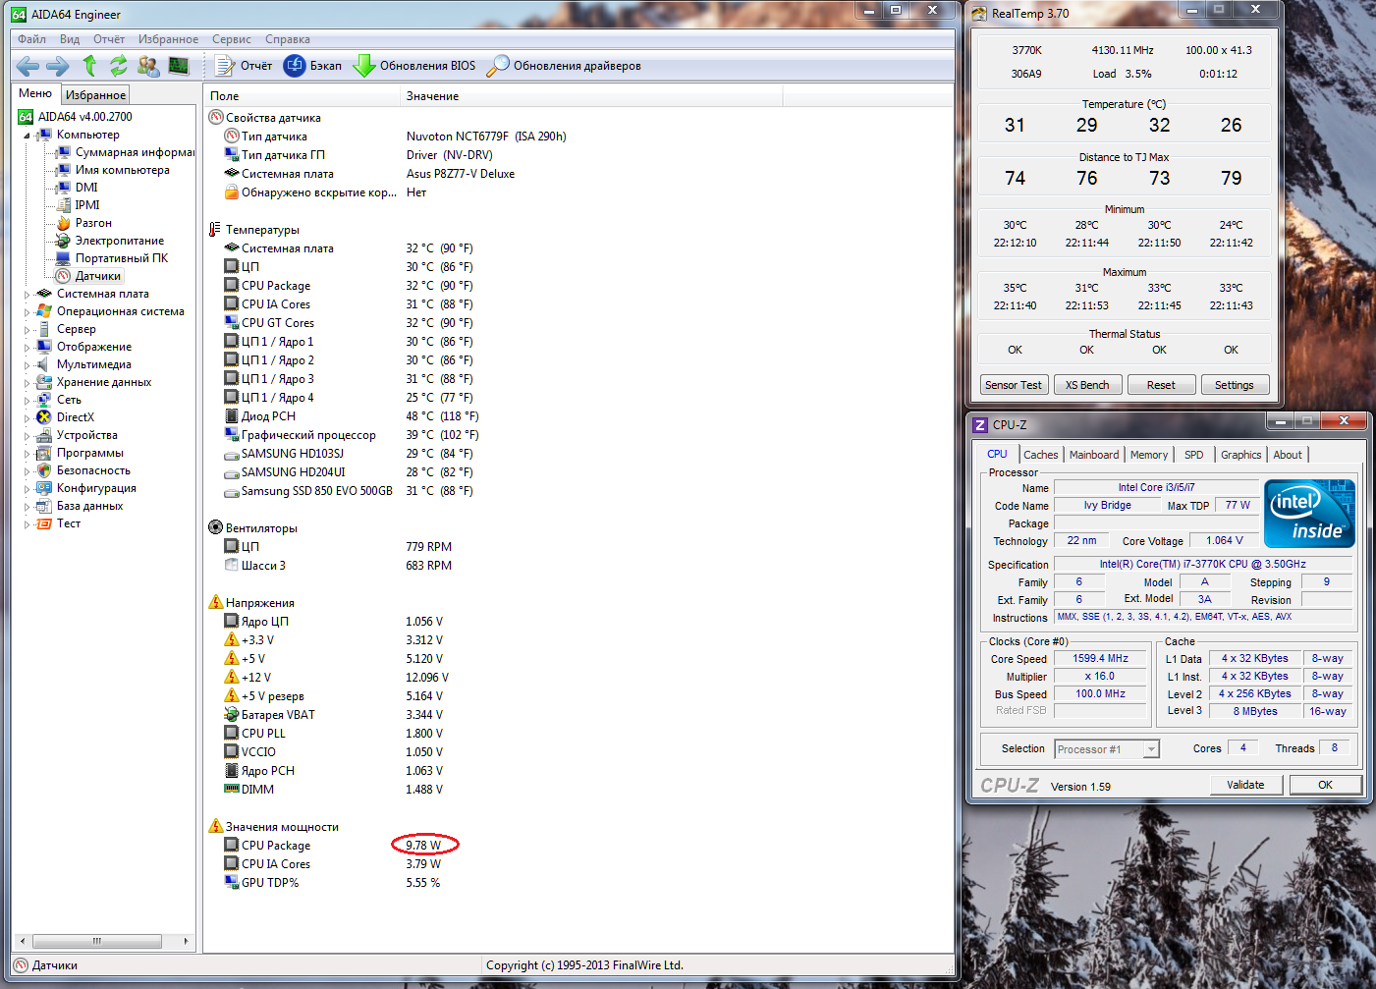The image size is (1376, 989).
Task: Open the Отчёт menu in menu bar
Action: [x=109, y=39]
